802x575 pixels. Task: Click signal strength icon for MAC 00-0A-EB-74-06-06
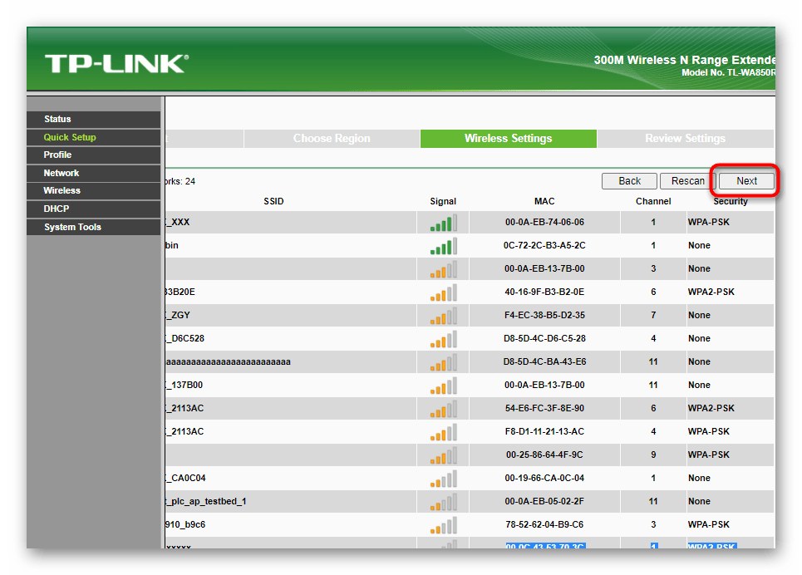tap(443, 223)
